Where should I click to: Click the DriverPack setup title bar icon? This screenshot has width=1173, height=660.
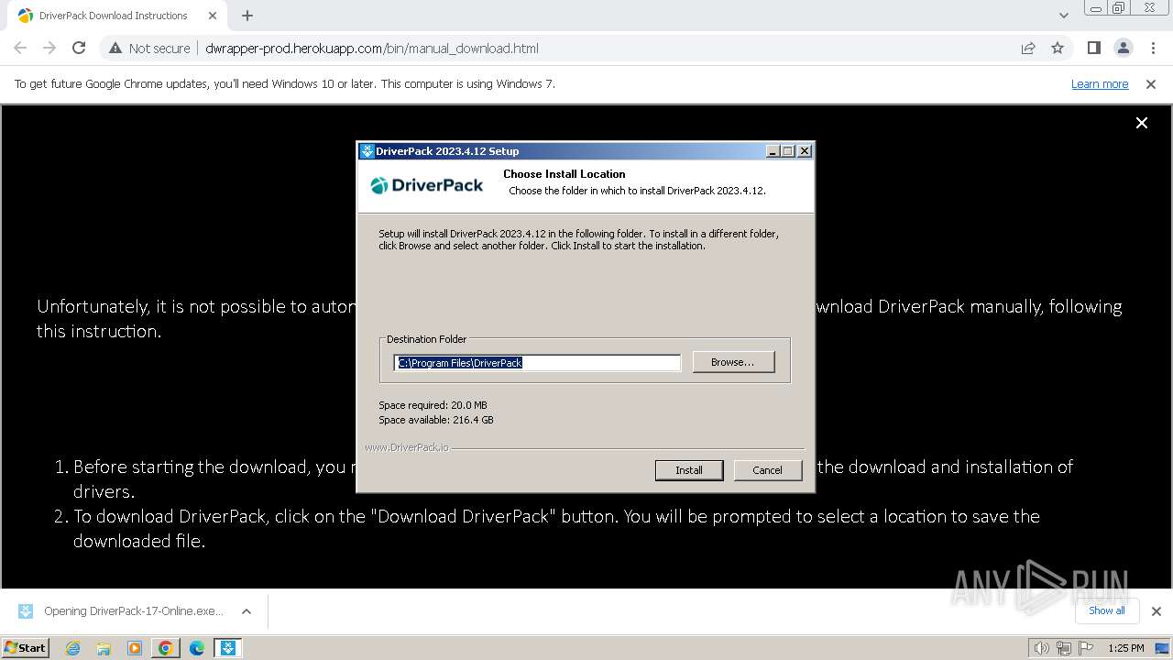click(x=367, y=151)
